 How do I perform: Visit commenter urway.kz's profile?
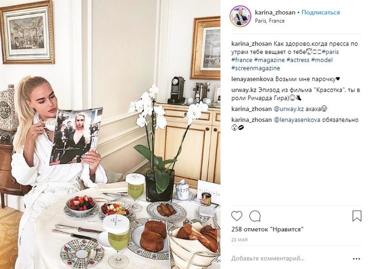(x=244, y=90)
